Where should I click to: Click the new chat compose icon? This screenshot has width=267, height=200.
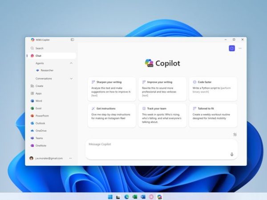[x=232, y=48]
